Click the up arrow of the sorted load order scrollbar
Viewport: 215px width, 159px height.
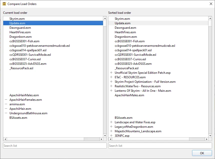pyautogui.click(x=210, y=18)
